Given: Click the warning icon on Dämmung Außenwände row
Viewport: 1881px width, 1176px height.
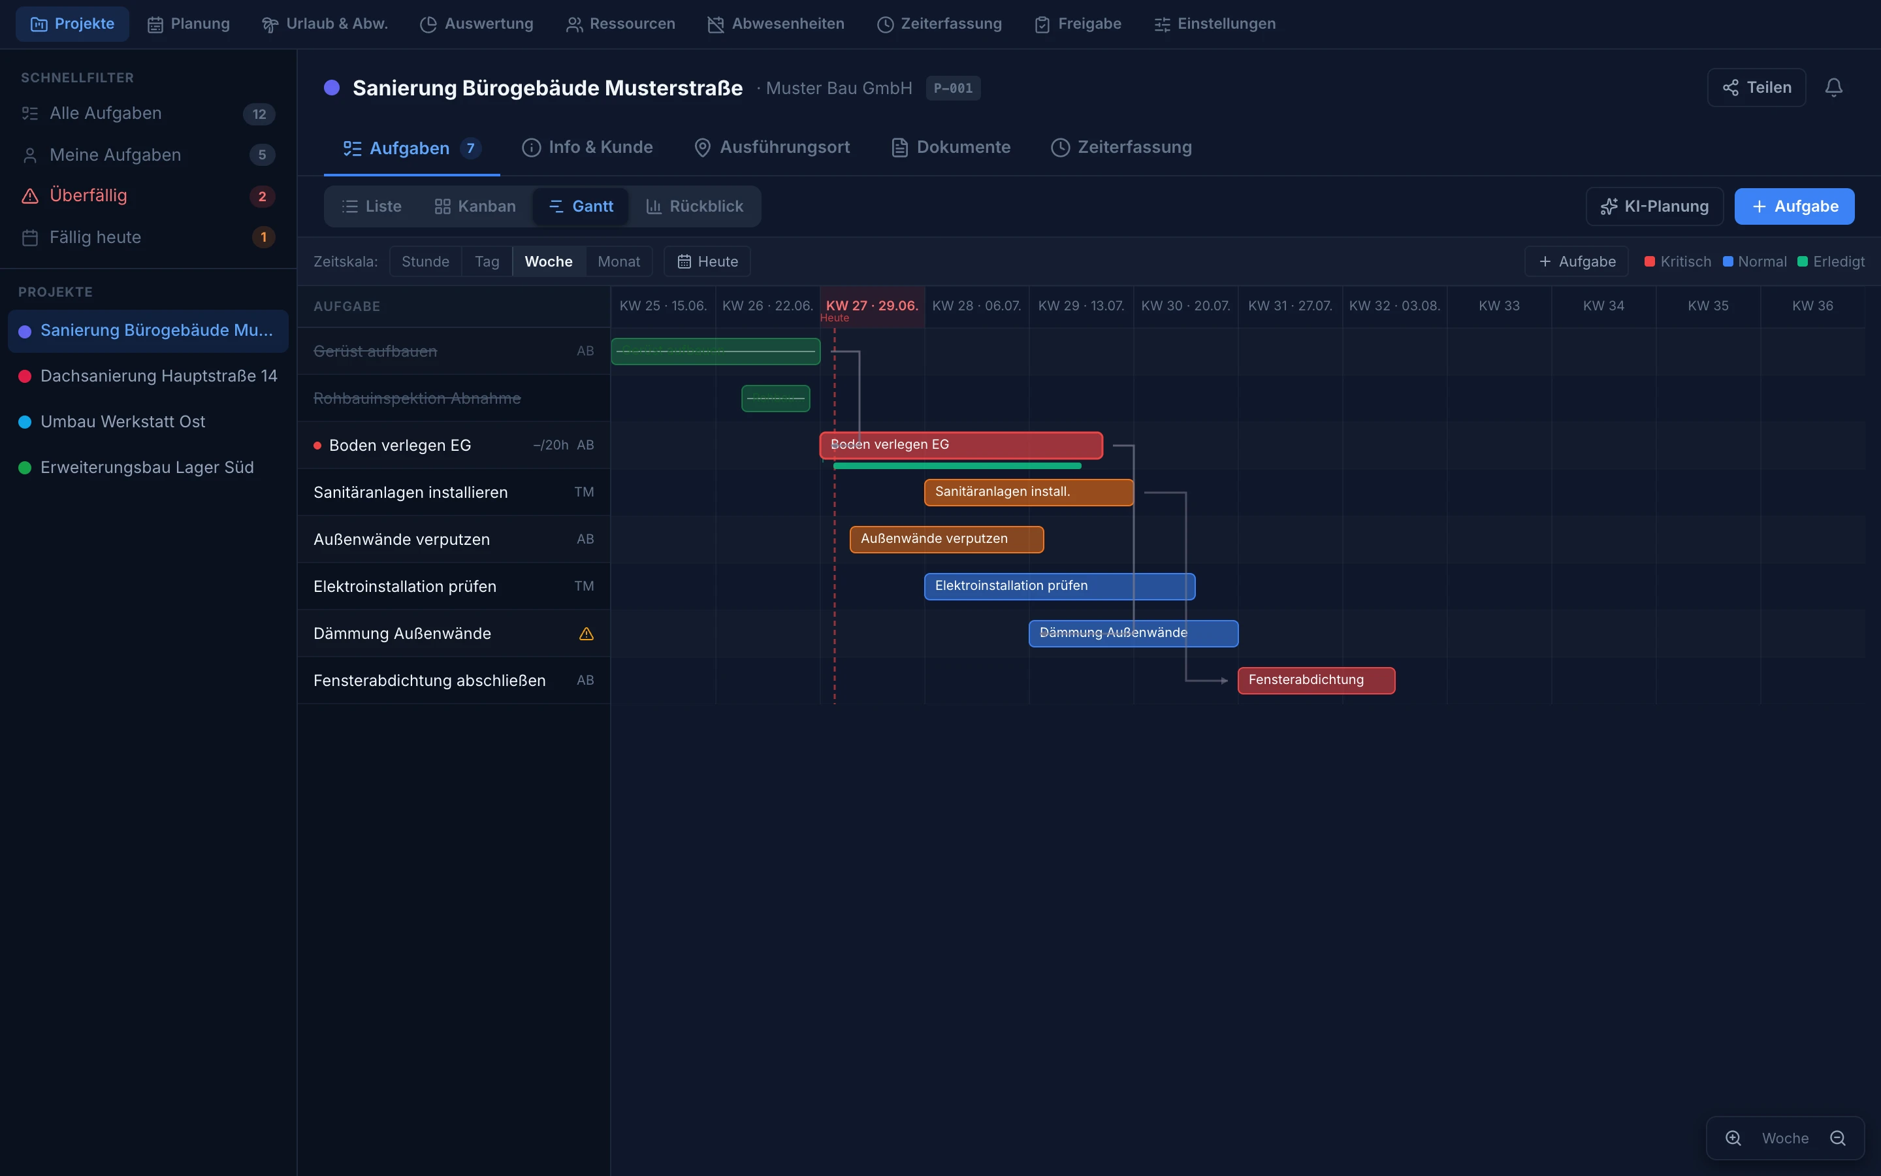Looking at the screenshot, I should (586, 634).
